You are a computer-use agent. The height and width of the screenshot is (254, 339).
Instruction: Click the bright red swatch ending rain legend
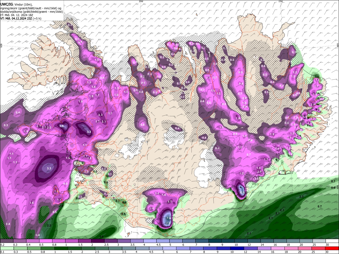coord(332,248)
